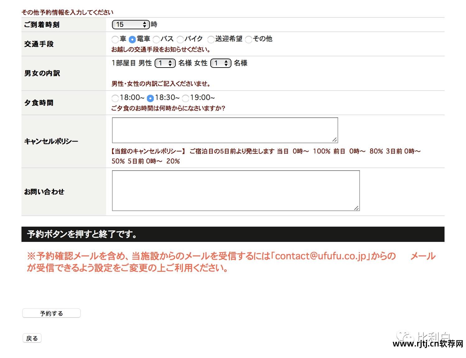
Task: Select バイク (motorbike) transportation option
Action: 180,39
